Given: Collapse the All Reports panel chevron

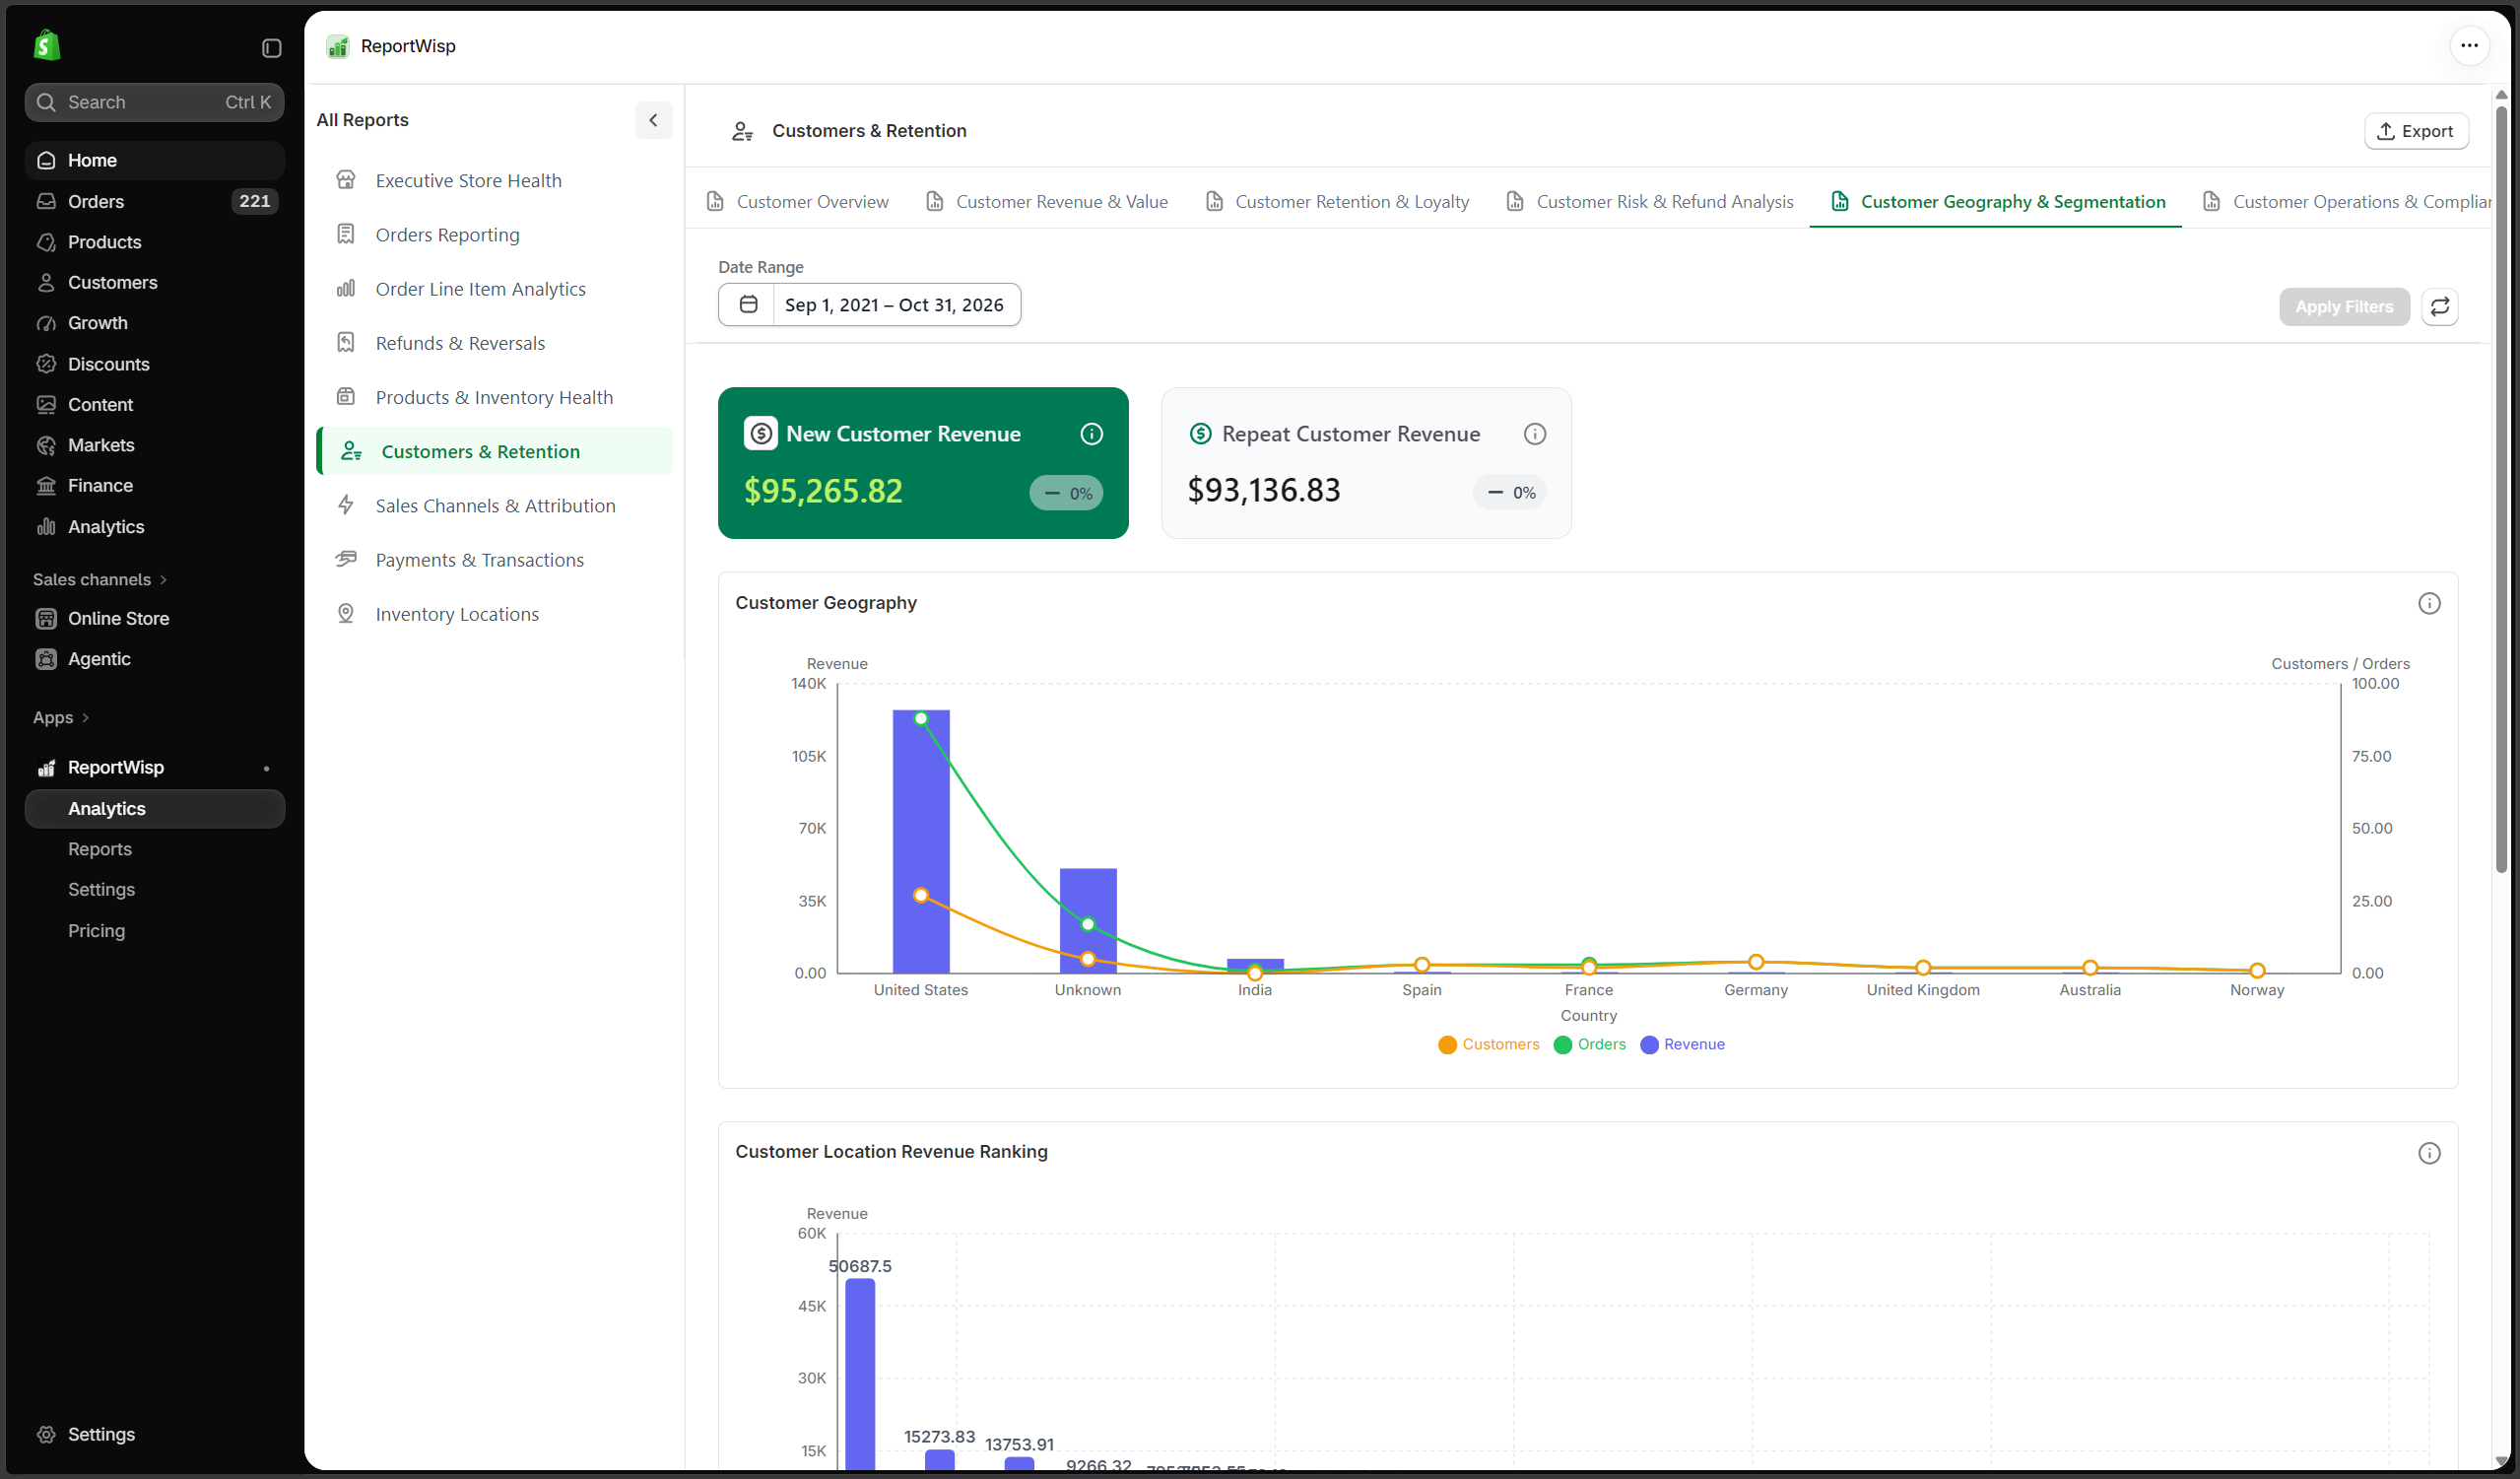Looking at the screenshot, I should click(653, 120).
